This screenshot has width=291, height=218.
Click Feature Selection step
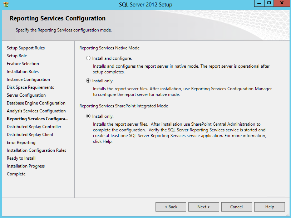pyautogui.click(x=23, y=64)
